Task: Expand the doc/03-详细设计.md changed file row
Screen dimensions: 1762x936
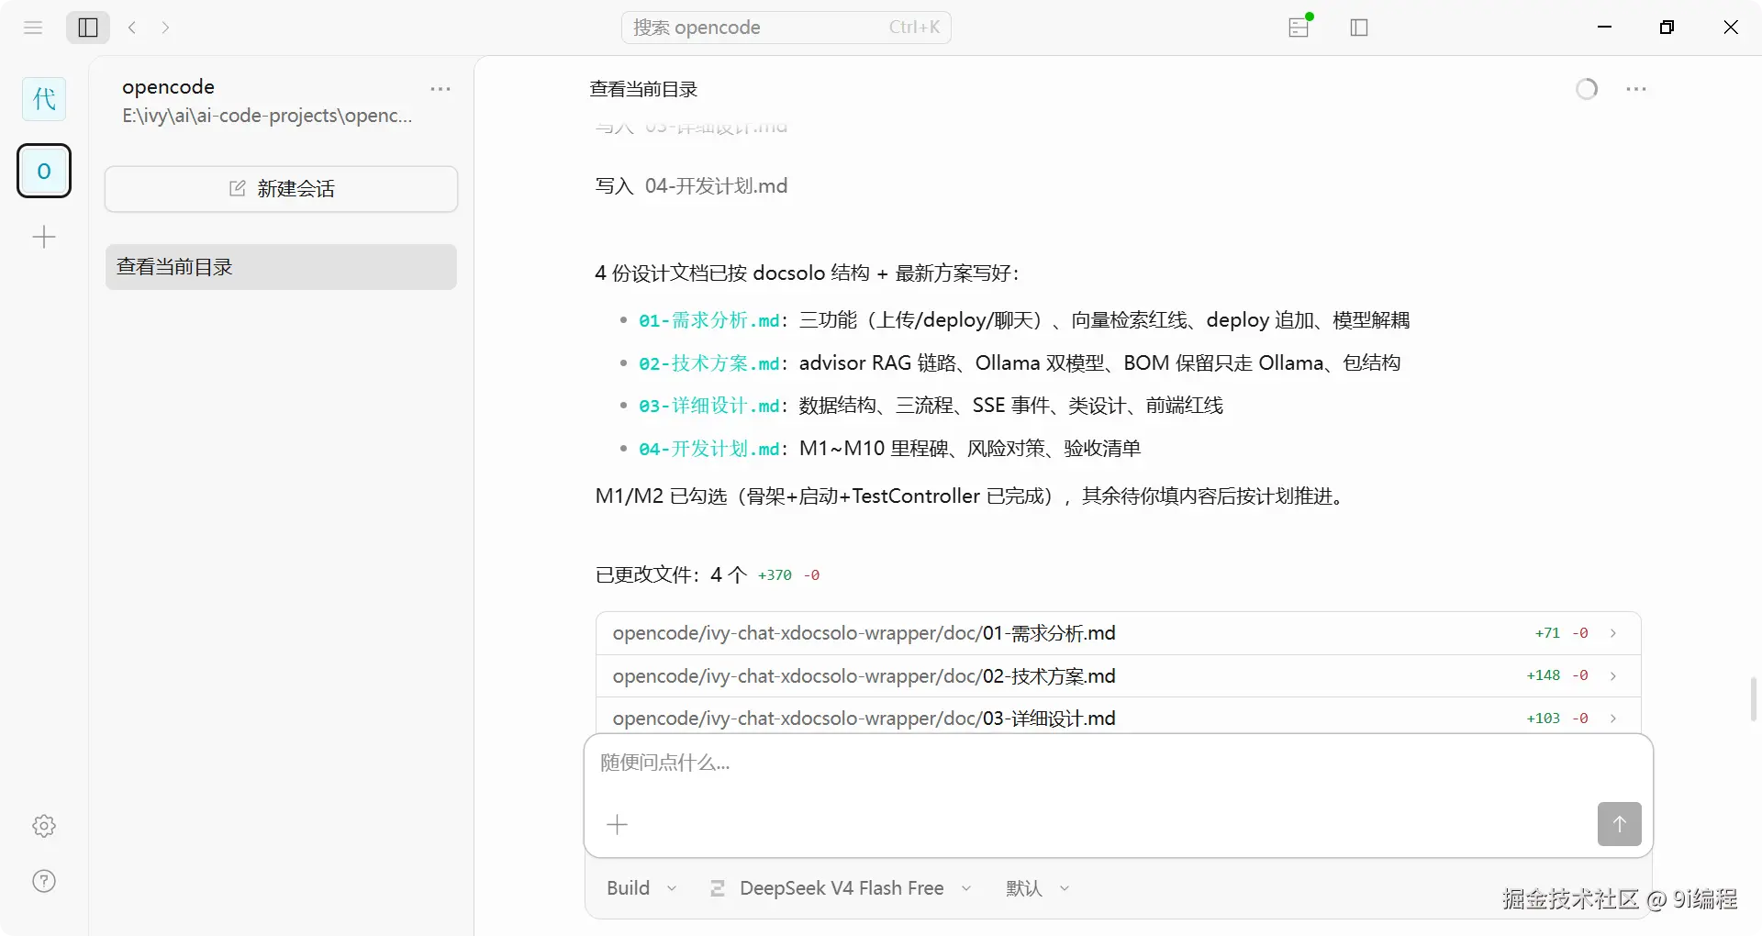Action: click(1118, 718)
